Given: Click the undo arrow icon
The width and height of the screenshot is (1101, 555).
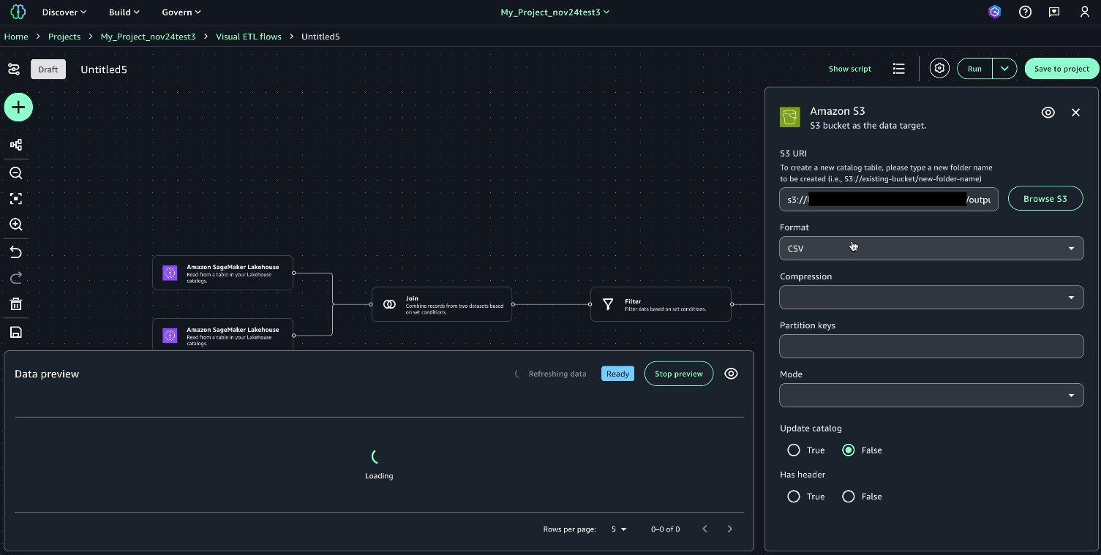Looking at the screenshot, I should (16, 252).
